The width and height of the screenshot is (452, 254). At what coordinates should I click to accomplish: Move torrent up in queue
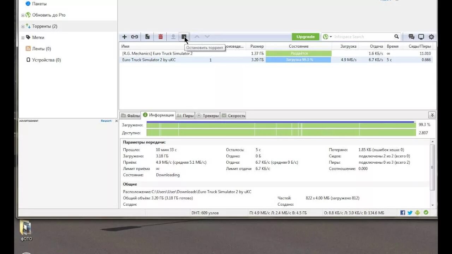(x=197, y=37)
